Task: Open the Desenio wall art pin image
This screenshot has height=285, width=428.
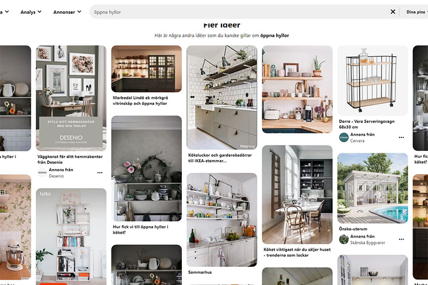Action: pos(71,98)
